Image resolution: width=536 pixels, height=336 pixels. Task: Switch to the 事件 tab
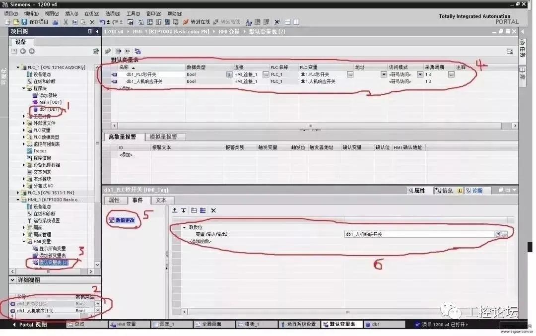(x=138, y=201)
